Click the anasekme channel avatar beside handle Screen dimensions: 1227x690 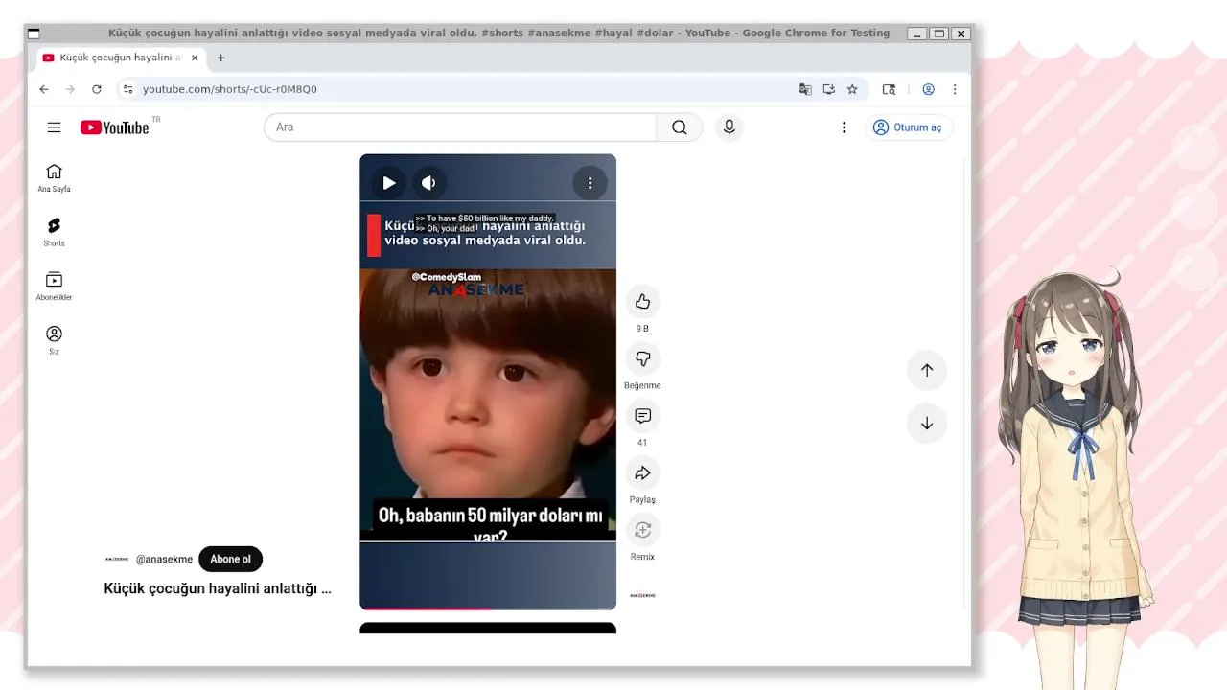(x=117, y=560)
